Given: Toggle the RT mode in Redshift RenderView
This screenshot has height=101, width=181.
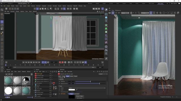Looking at the screenshot, I should coord(119,13).
